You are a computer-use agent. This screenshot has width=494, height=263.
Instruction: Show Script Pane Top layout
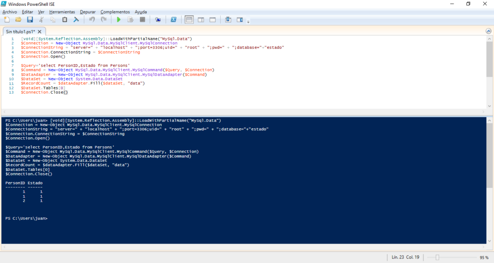[189, 19]
